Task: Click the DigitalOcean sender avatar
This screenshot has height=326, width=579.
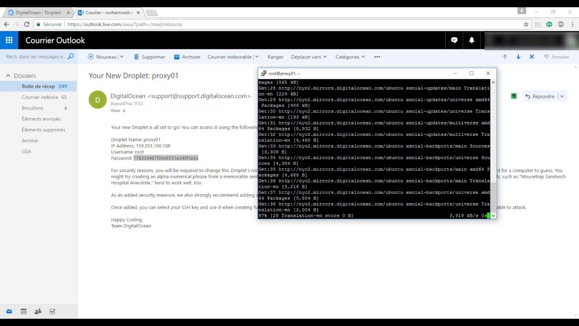Action: [x=98, y=100]
